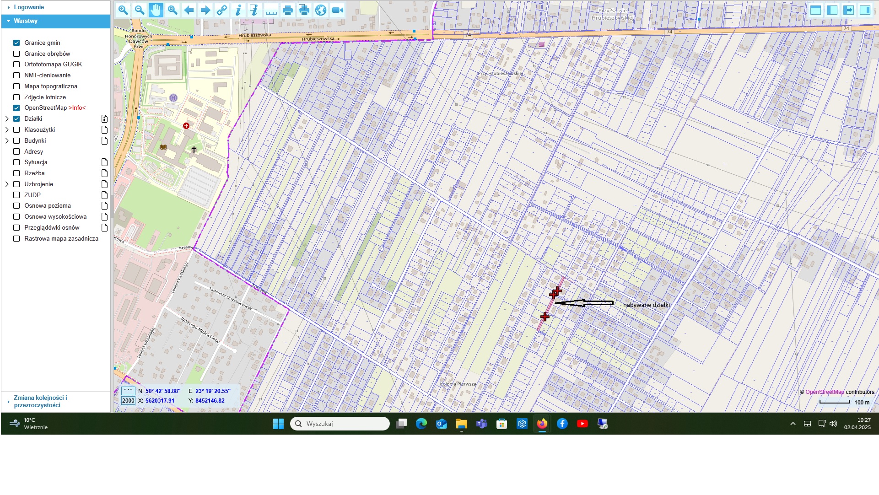Activate the pan hand tool
879x495 pixels.
pos(156,10)
